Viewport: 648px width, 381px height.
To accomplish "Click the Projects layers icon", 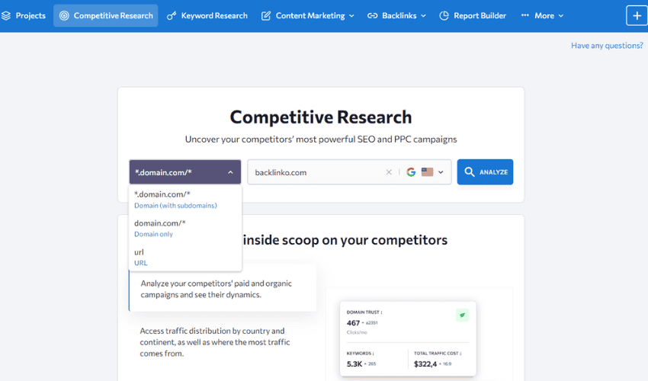I will pyautogui.click(x=6, y=16).
